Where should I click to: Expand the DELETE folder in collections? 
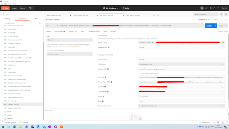point(3,115)
